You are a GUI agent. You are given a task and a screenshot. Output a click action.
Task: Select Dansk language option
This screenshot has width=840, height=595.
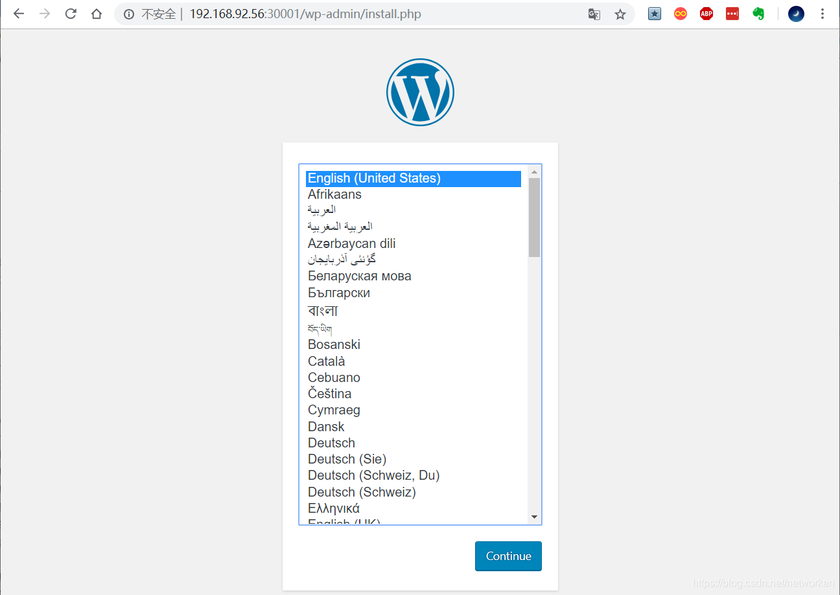click(x=414, y=427)
